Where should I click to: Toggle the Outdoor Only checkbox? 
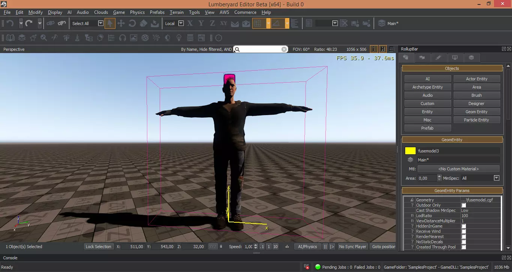[464, 205]
